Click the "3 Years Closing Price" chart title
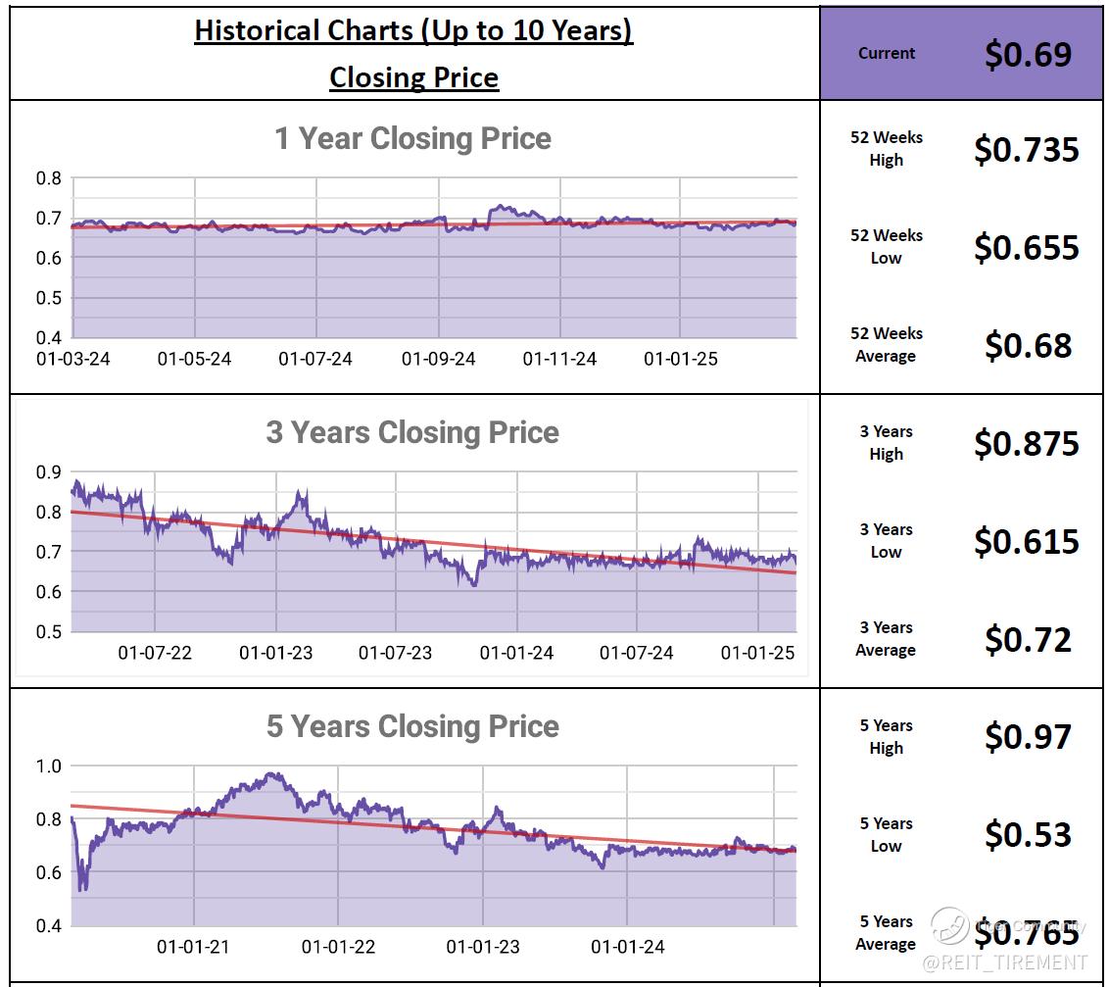The height and width of the screenshot is (987, 1109). [x=412, y=432]
